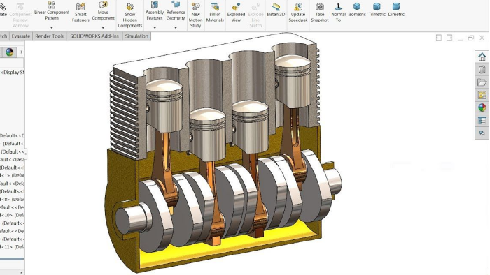Expand Move Component dropdown arrow
Viewport: 490px width, 275px height.
click(103, 28)
